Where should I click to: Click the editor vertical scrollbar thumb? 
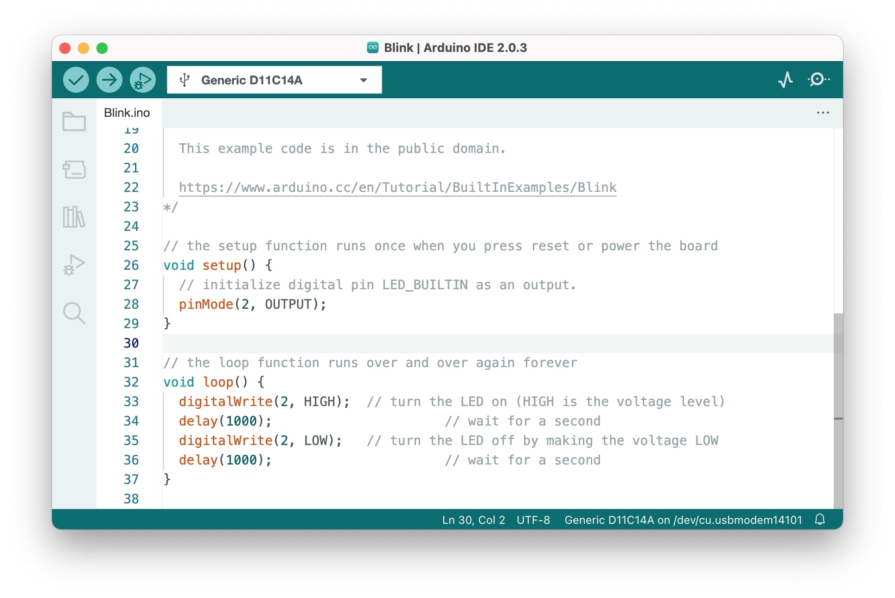(838, 411)
